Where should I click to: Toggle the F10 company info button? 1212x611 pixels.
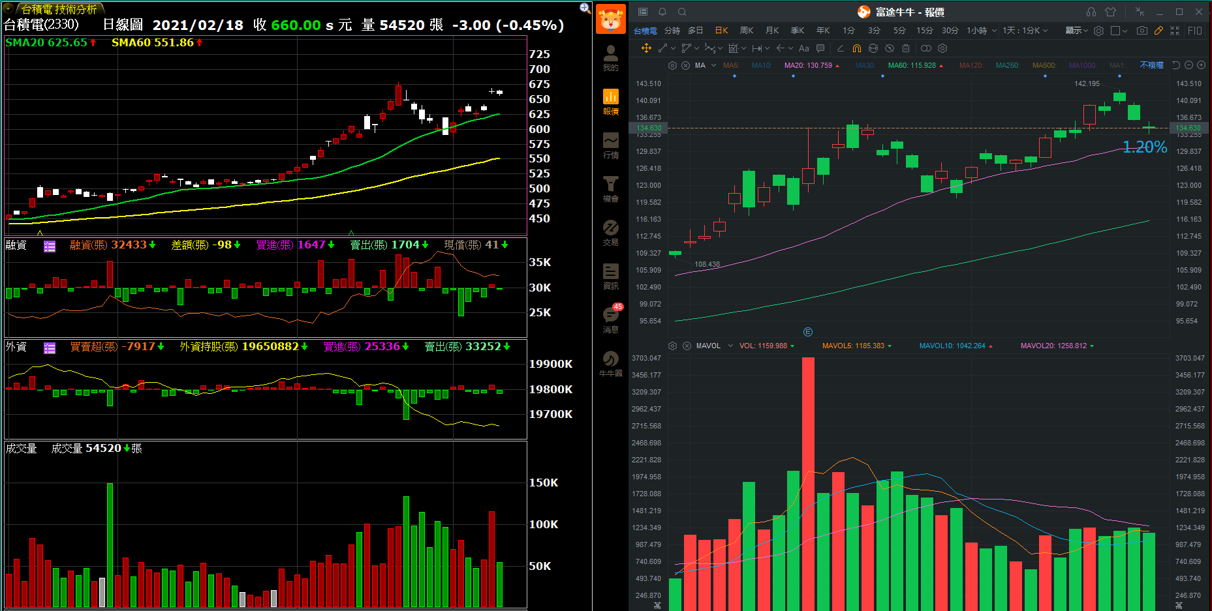pos(1196,31)
